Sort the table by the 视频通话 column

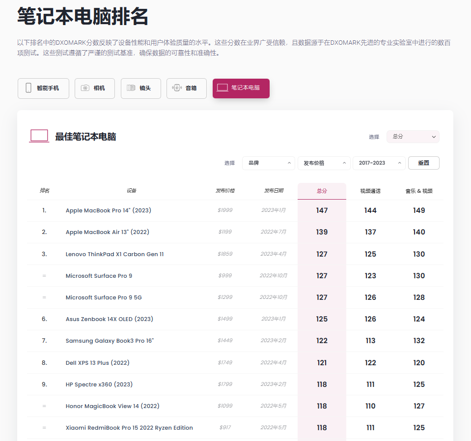tap(370, 190)
